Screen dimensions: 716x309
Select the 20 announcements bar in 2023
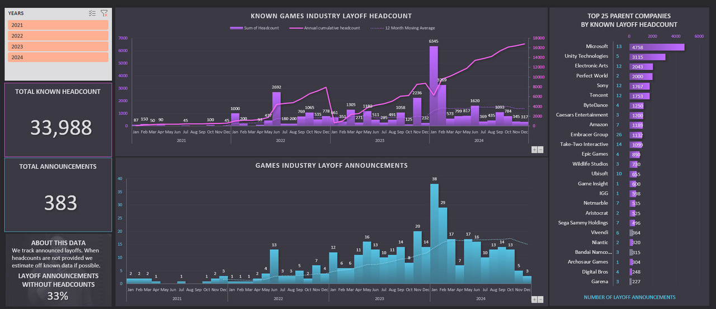[x=417, y=257]
